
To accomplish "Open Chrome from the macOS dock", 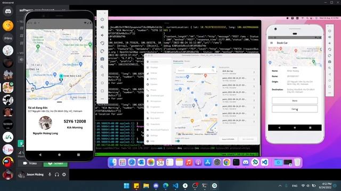I will coord(226,162).
